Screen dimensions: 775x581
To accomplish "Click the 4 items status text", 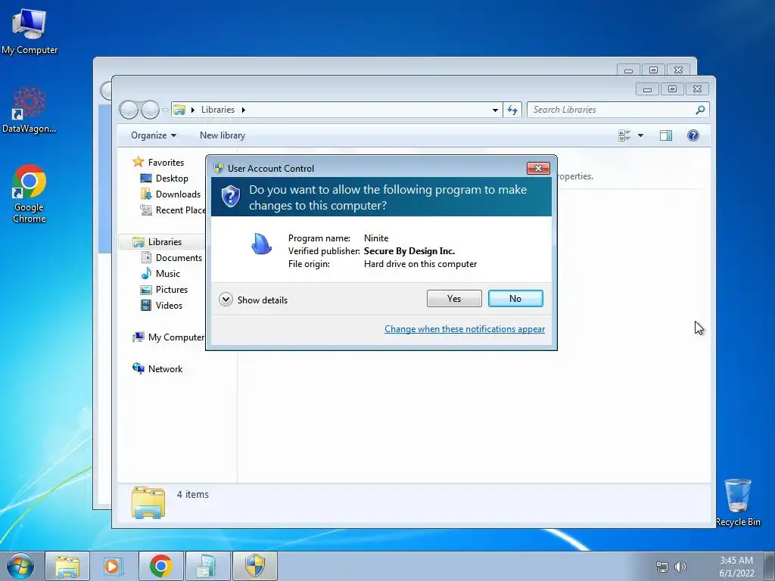I will (x=193, y=495).
